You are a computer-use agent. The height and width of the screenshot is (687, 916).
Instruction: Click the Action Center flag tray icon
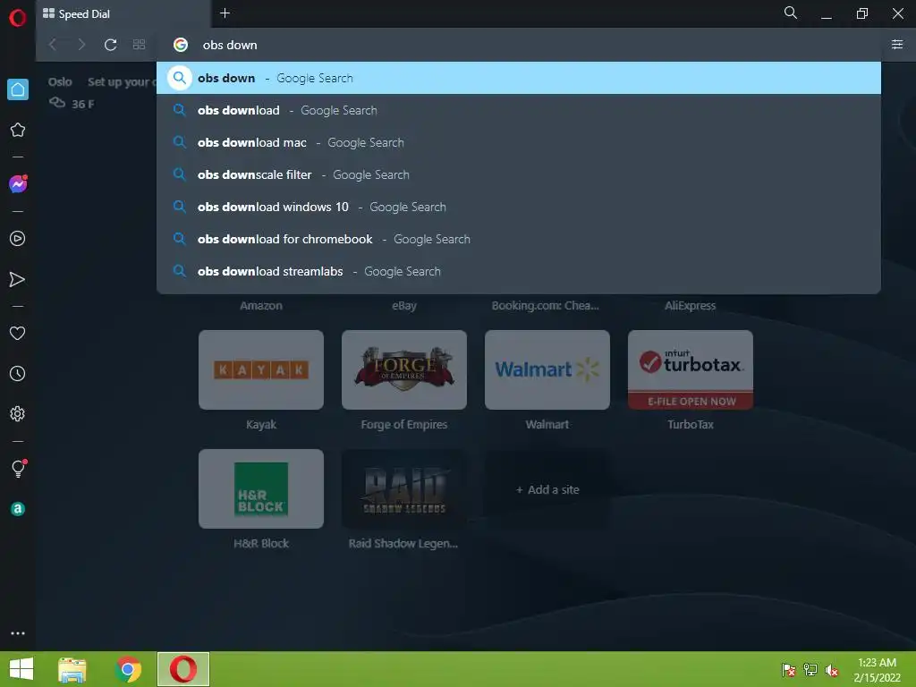[789, 670]
